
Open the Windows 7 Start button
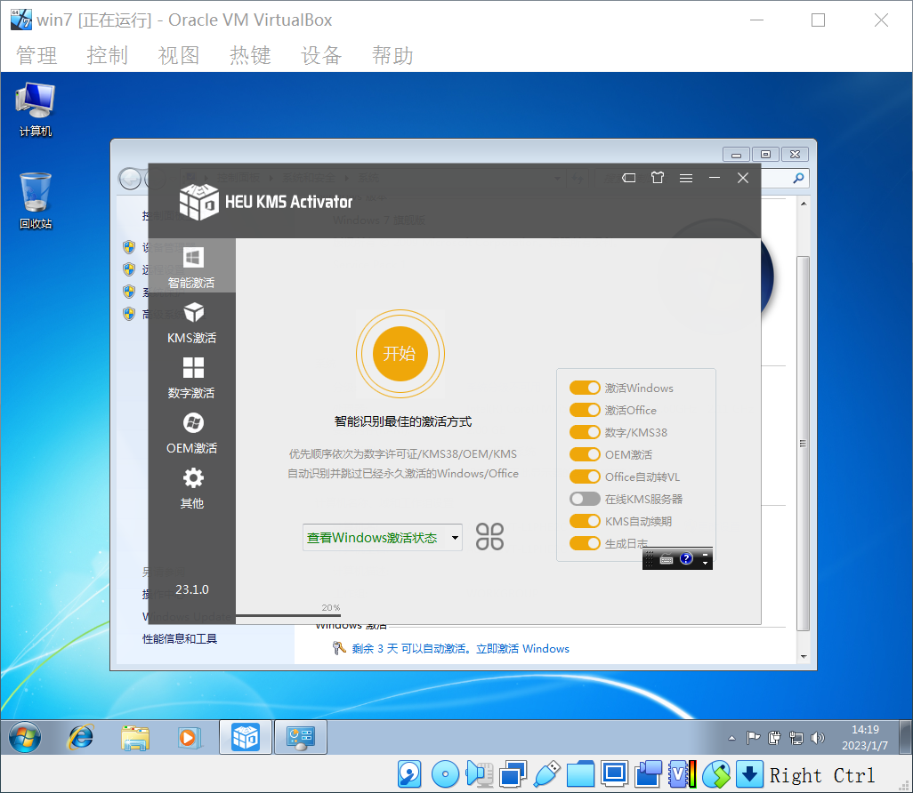pyautogui.click(x=25, y=737)
